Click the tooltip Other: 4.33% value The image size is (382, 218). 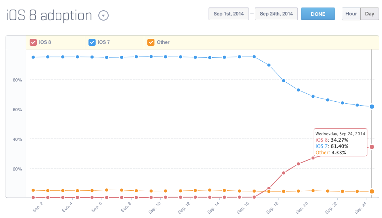[x=331, y=153]
